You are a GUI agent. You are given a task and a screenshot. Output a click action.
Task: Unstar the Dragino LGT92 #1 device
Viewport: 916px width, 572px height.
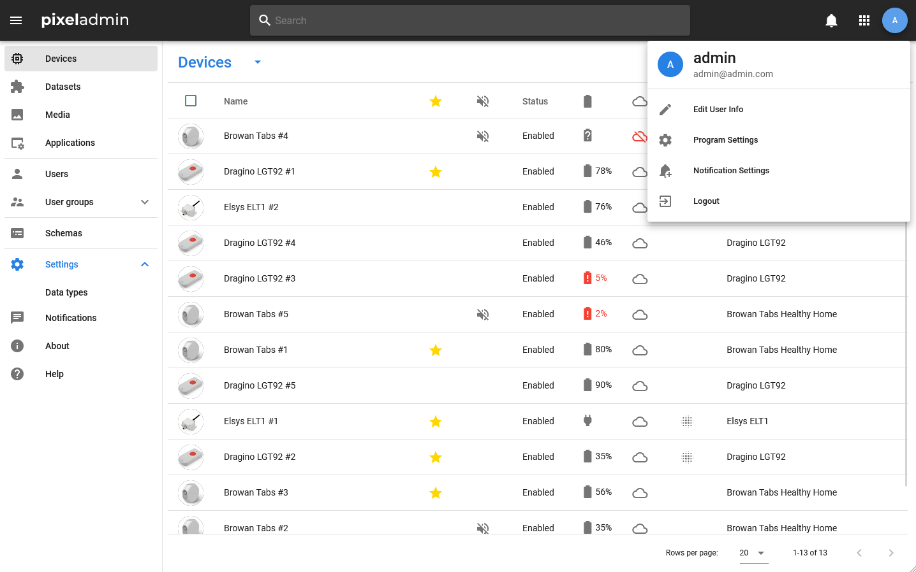click(x=436, y=172)
